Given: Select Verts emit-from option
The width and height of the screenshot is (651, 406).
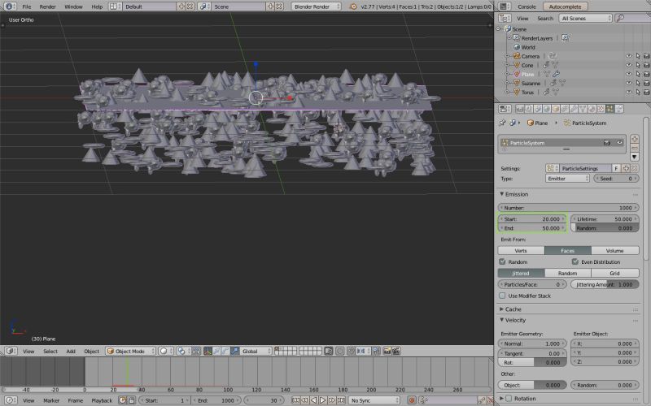Looking at the screenshot, I should pos(521,251).
